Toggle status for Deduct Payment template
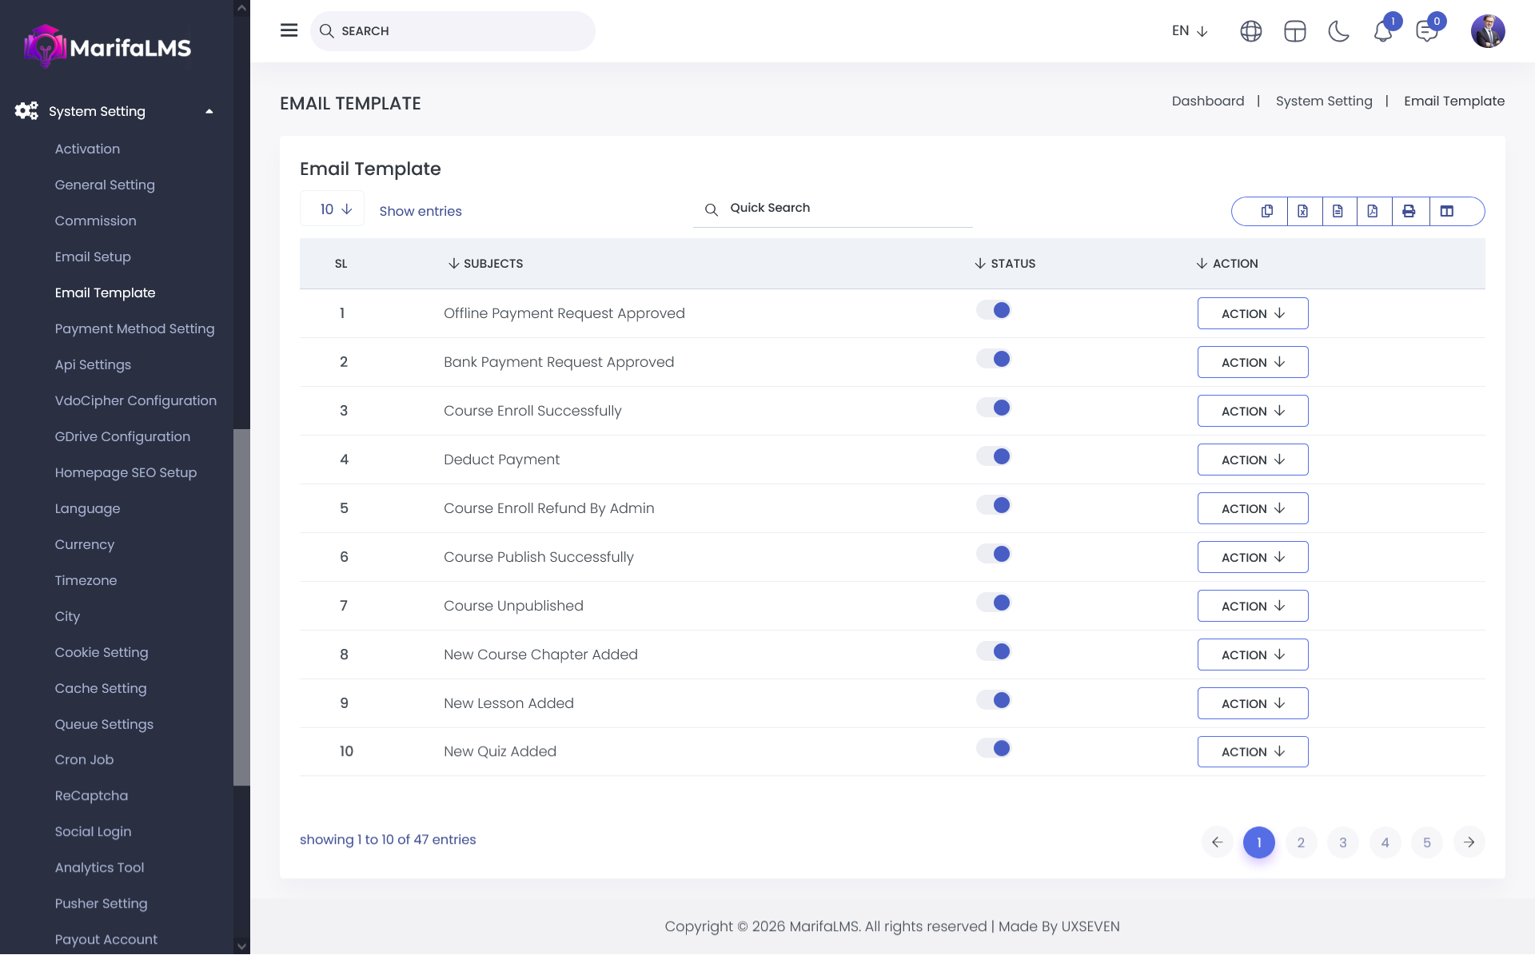The image size is (1535, 955). 994,456
